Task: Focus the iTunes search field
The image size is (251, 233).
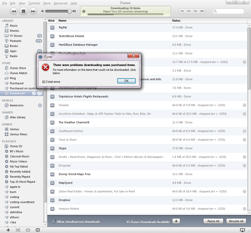Action: [x=228, y=11]
